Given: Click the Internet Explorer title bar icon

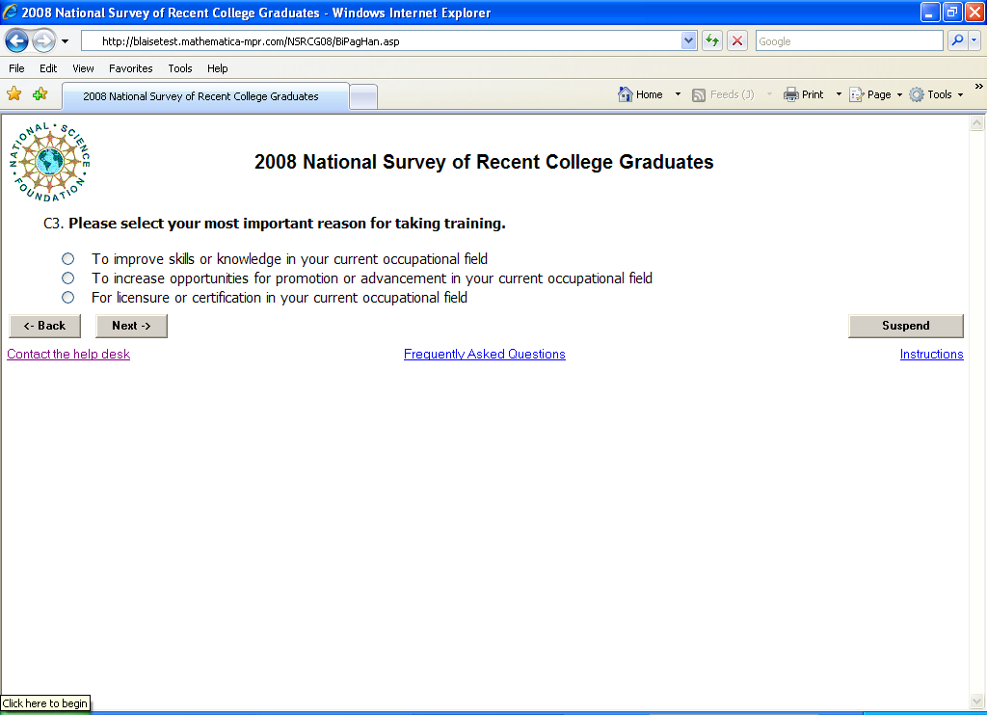Looking at the screenshot, I should (x=10, y=12).
